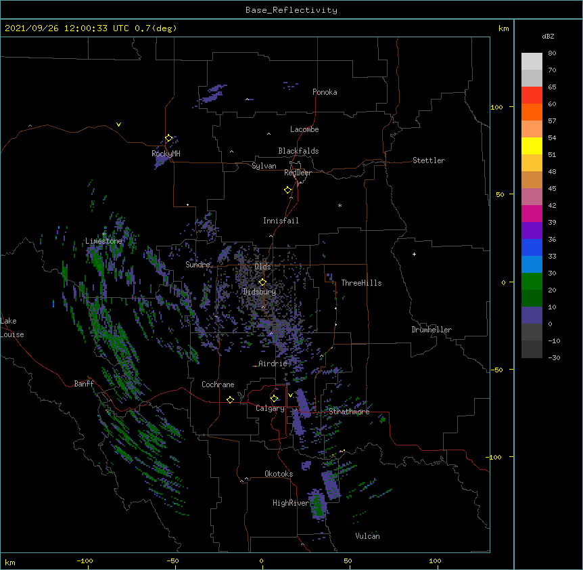Click the Sylvan town label

[x=264, y=166]
